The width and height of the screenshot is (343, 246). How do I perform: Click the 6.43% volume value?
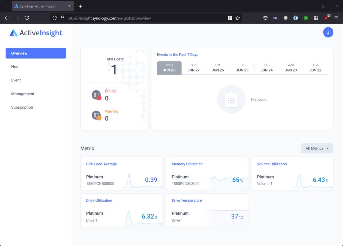tap(320, 180)
